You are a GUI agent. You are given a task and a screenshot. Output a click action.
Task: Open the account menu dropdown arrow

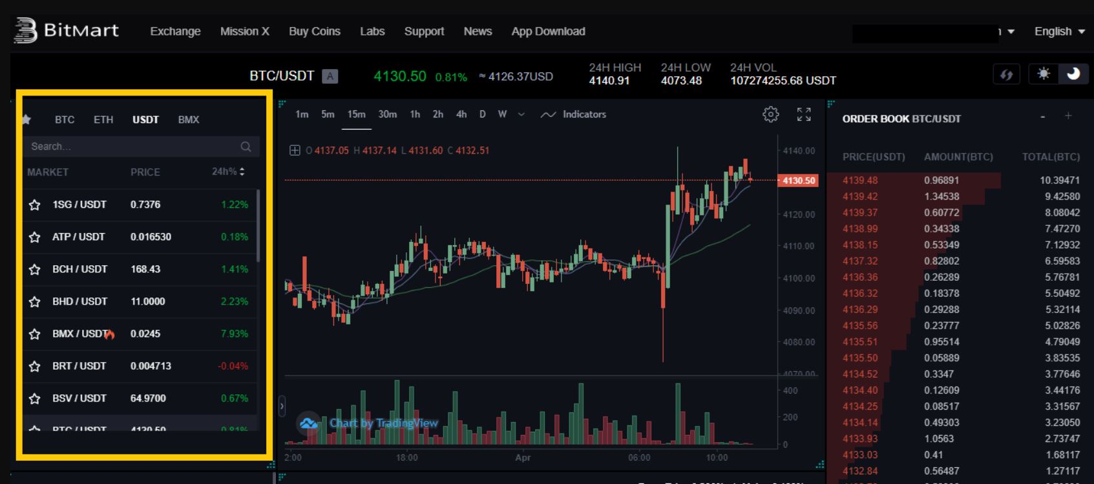tap(1011, 32)
